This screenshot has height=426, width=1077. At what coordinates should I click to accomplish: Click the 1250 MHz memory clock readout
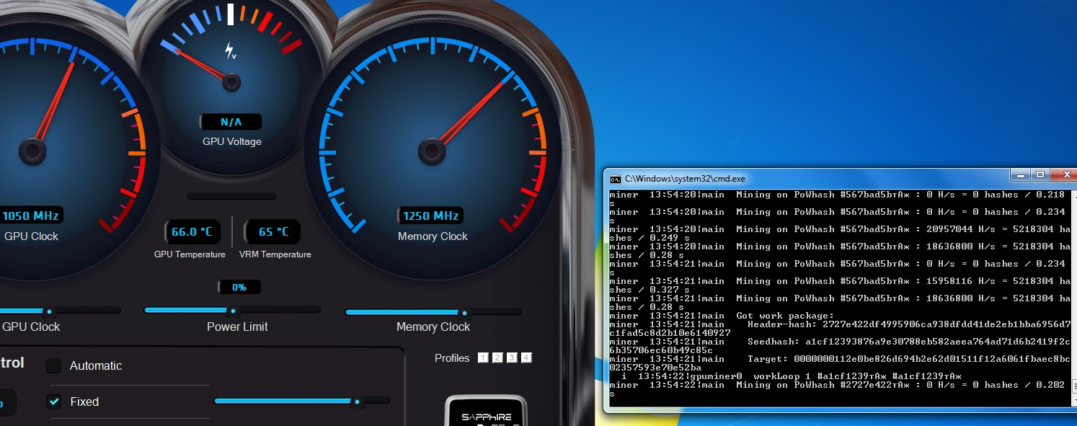point(430,216)
